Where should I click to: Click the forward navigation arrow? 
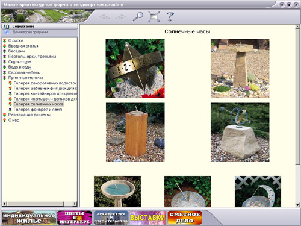tap(120, 17)
